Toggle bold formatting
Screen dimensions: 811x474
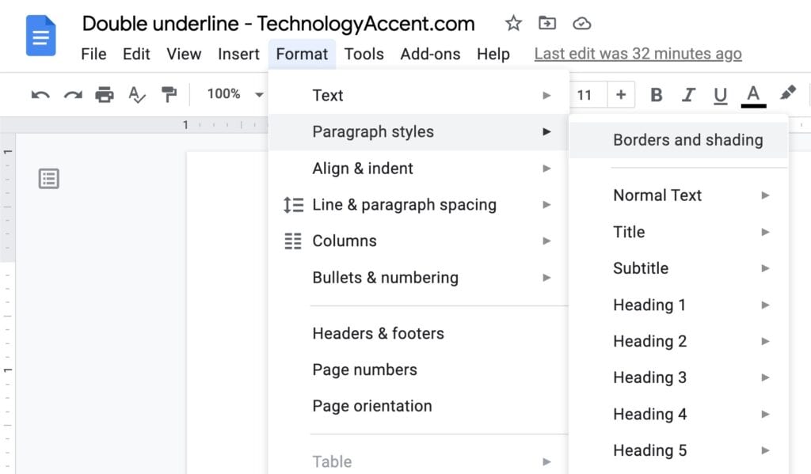656,95
